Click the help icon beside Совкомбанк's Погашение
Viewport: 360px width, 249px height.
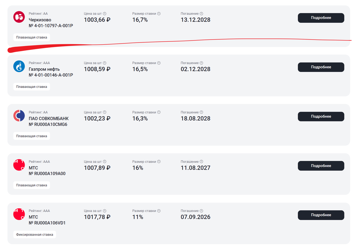tap(201, 112)
